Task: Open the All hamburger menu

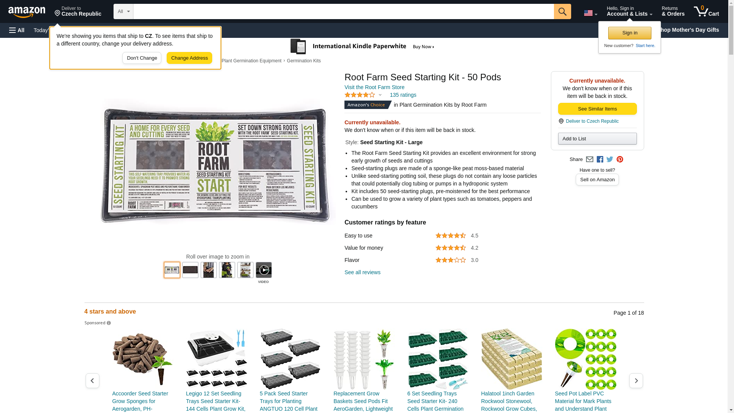Action: 17,30
